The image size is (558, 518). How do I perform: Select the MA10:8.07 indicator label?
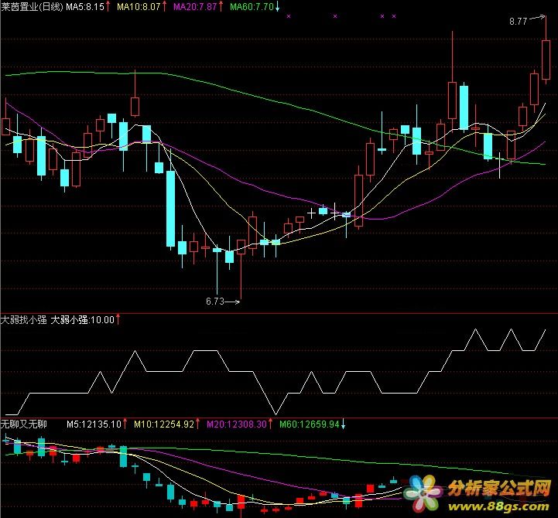(x=139, y=7)
